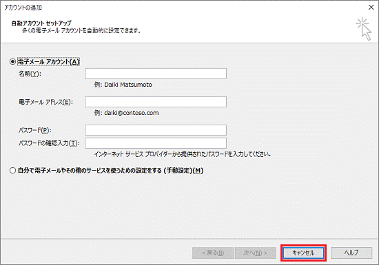Screen dimensions: 379x265
Task: Click the example daiki@contoso.com text
Action: (x=132, y=113)
